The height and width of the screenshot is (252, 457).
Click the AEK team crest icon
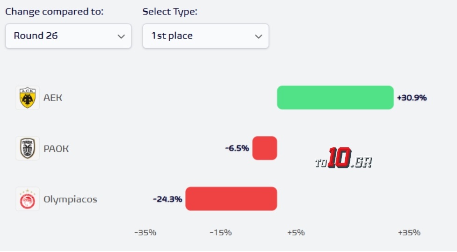coord(28,98)
